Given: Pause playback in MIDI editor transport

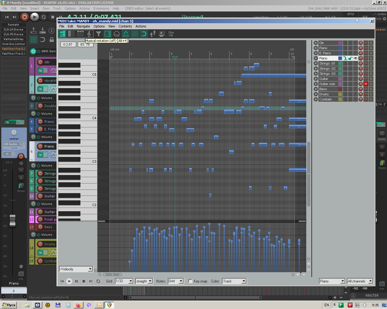Looking at the screenshot, I should coord(76,281).
